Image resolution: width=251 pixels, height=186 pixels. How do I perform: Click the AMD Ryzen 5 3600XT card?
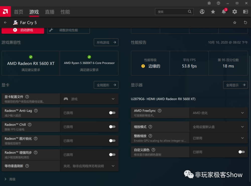(89, 63)
